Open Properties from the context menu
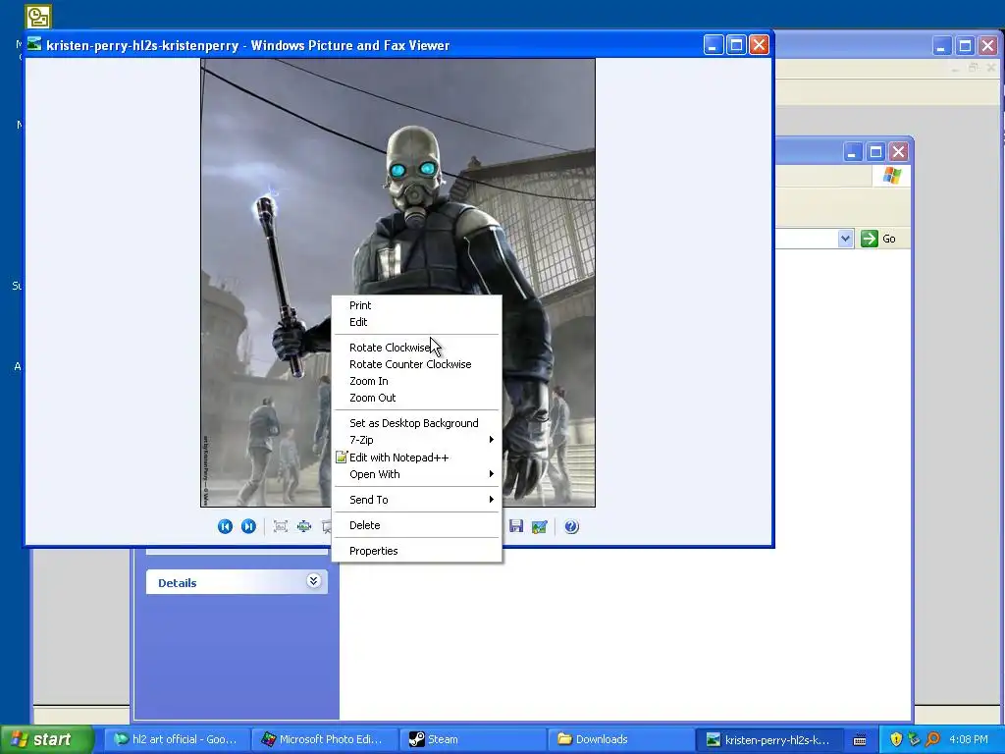 click(x=416, y=551)
